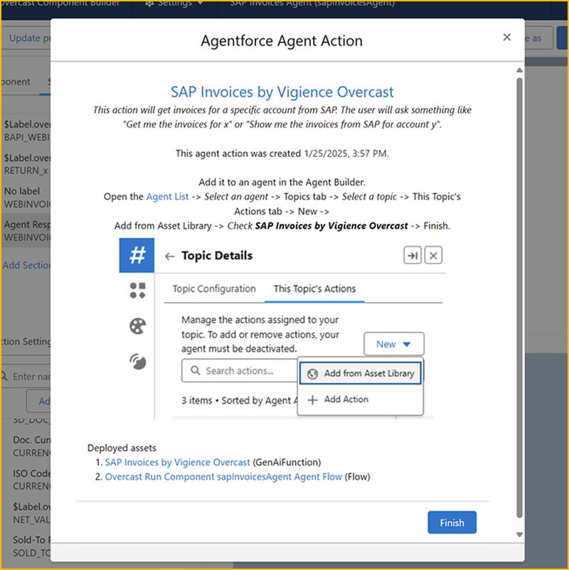Click the satellite dish icon in sidebar
The height and width of the screenshot is (570, 569).
[137, 361]
